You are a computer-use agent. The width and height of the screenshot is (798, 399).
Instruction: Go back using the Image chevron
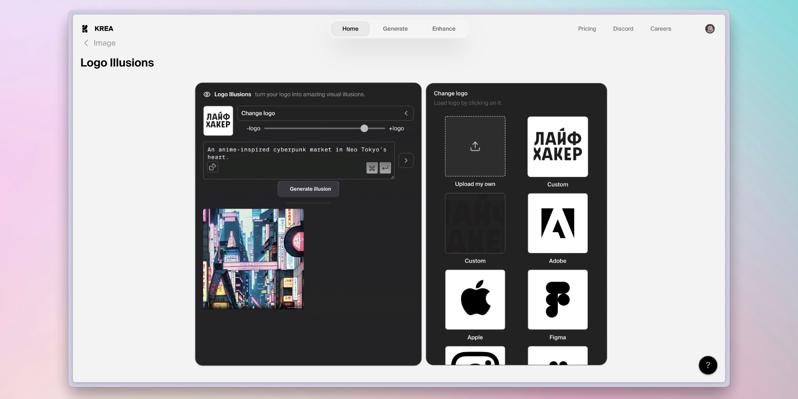coord(86,43)
